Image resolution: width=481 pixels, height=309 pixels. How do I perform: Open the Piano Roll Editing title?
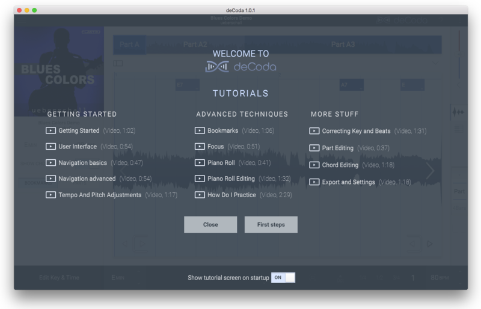coord(231,179)
